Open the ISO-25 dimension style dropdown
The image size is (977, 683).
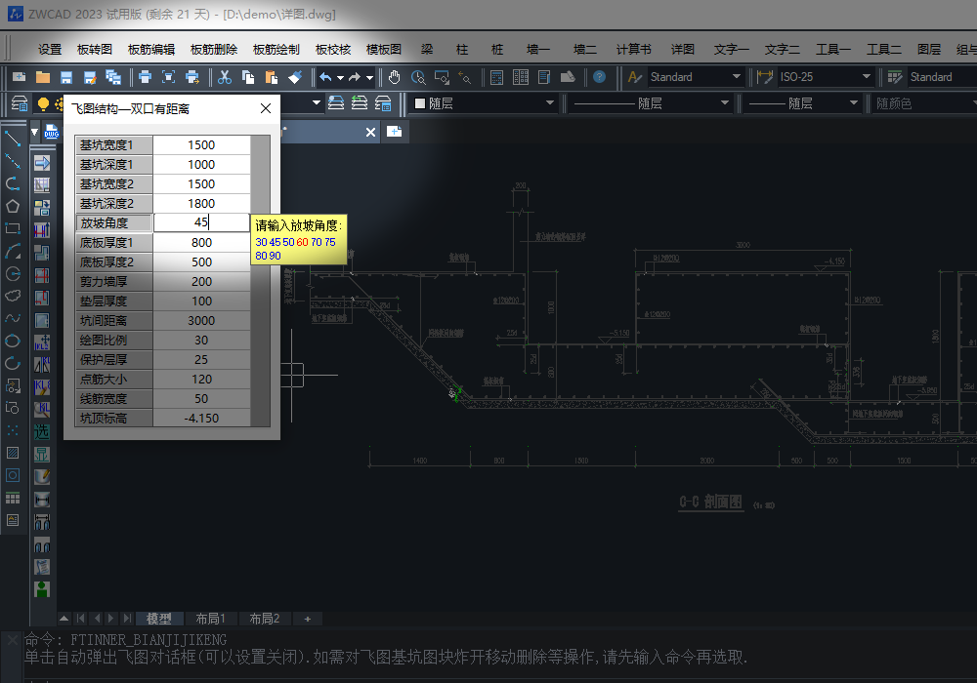point(826,77)
